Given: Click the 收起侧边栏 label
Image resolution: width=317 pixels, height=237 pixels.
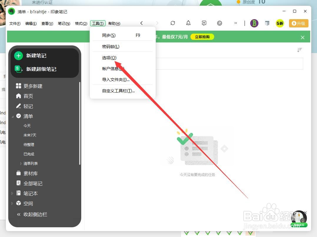Looking at the screenshot, I should 35,215.
